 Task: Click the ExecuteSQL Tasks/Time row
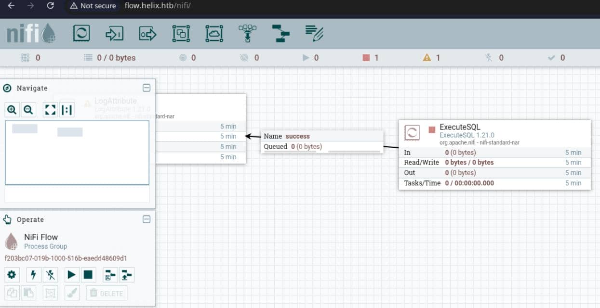(494, 183)
